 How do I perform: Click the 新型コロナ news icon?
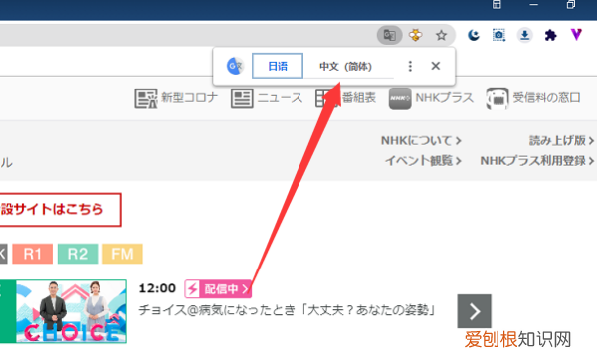[146, 98]
